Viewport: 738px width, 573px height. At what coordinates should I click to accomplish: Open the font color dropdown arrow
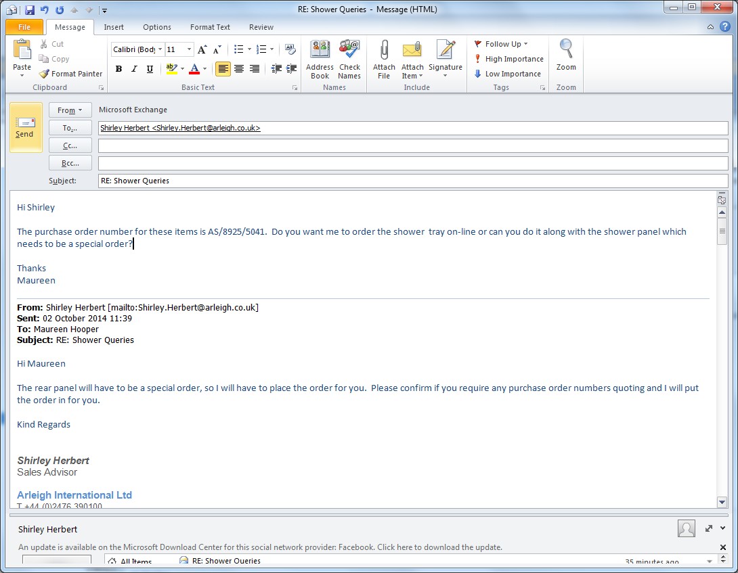coord(204,69)
